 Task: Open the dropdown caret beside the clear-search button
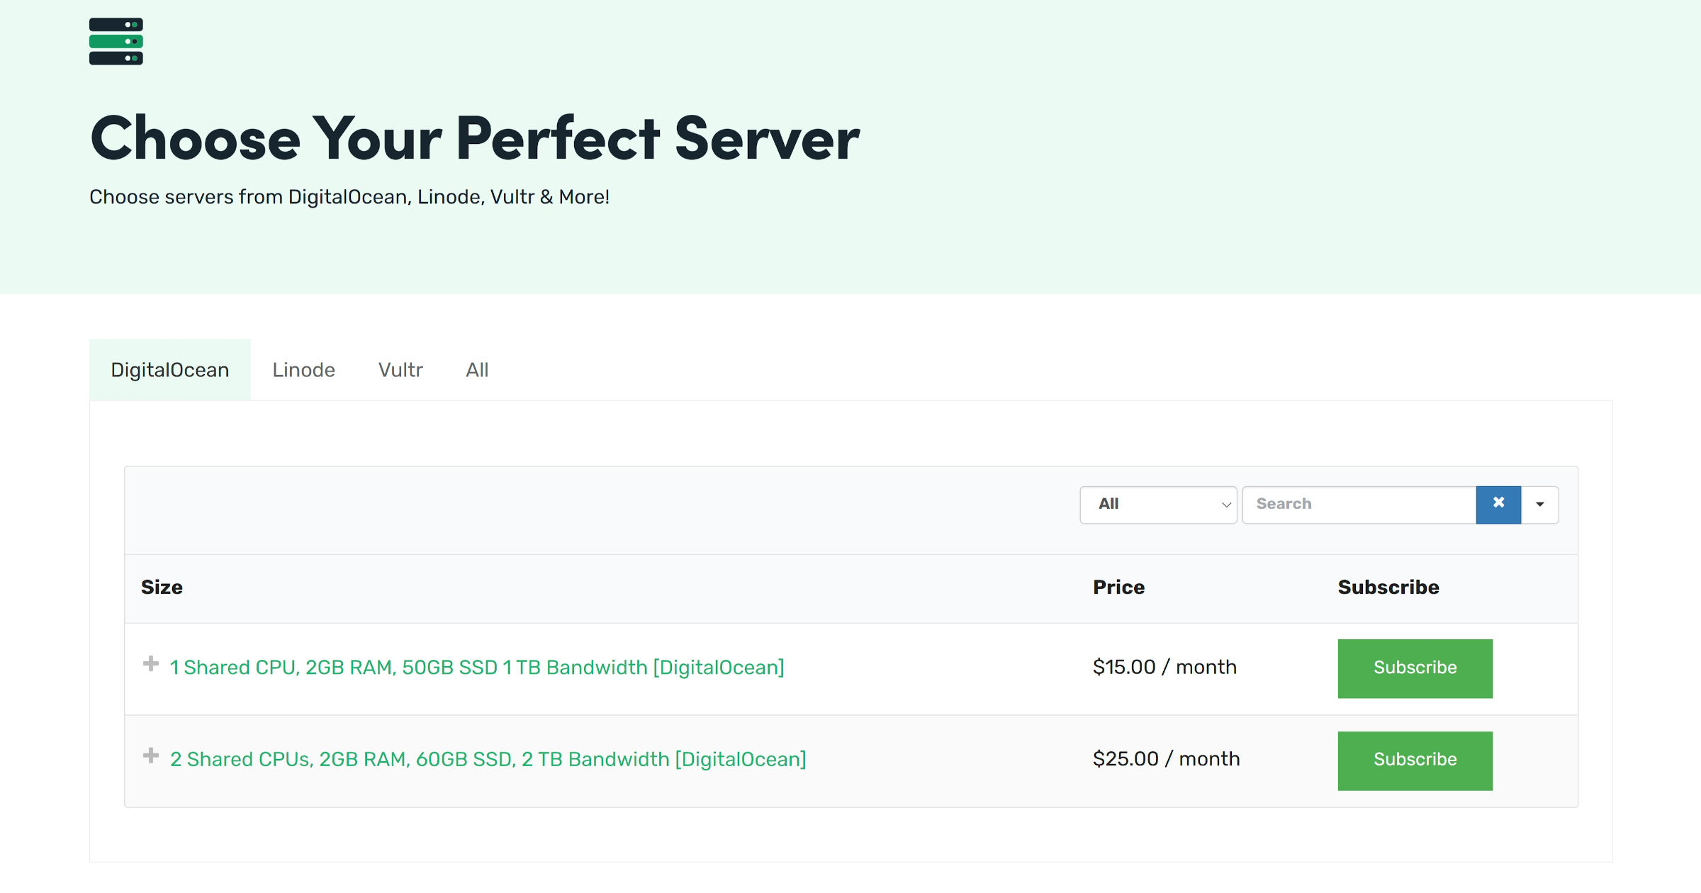1539,504
